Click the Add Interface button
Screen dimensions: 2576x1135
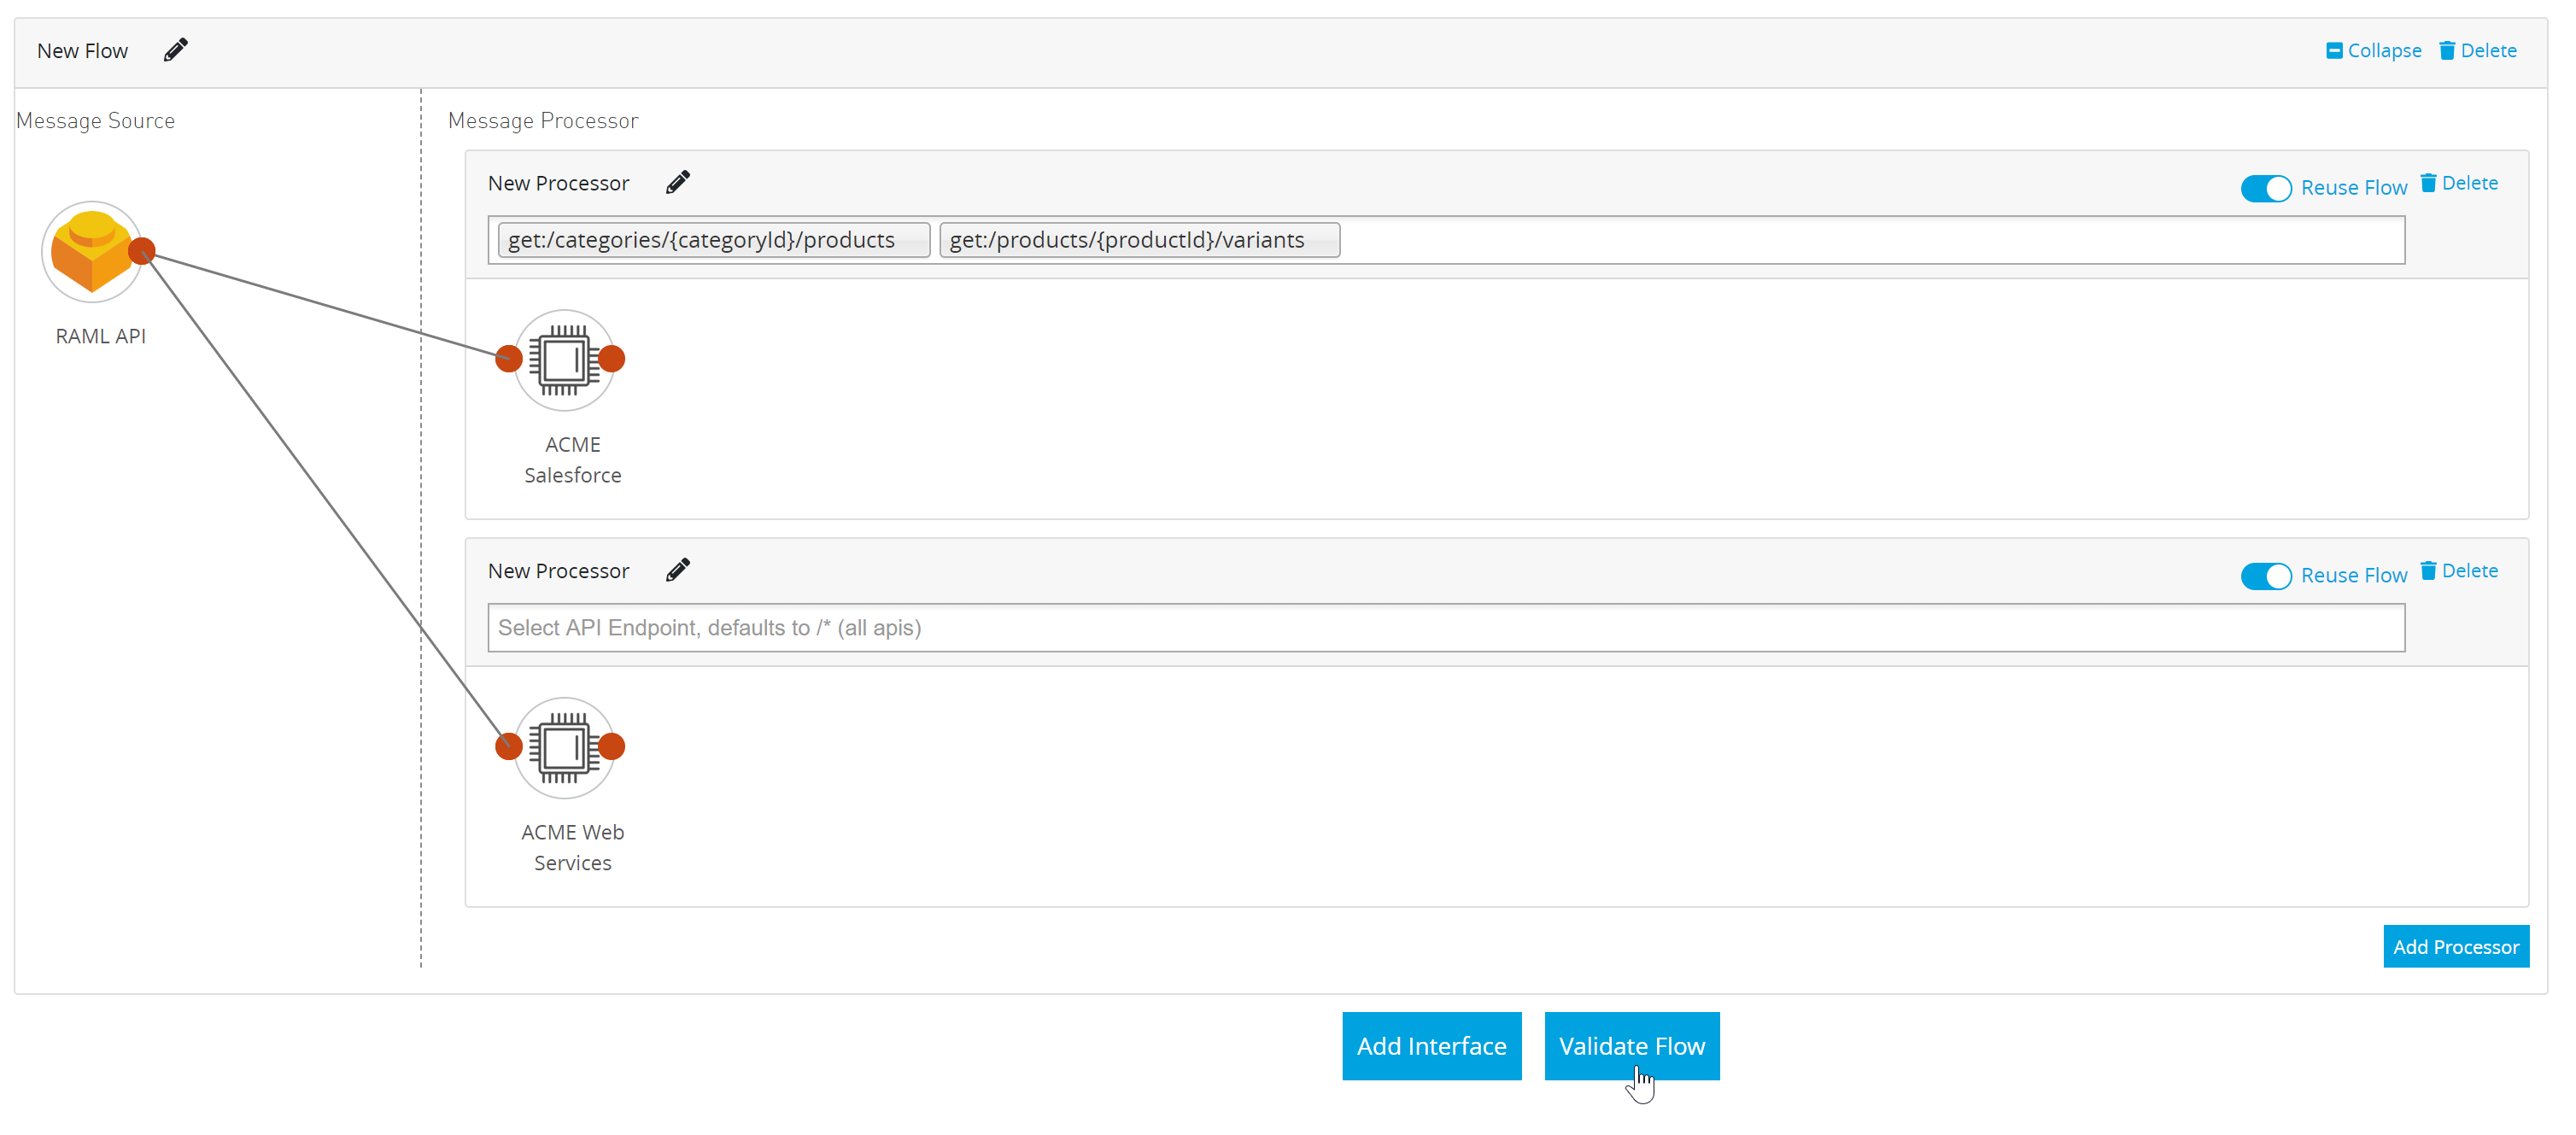point(1431,1046)
